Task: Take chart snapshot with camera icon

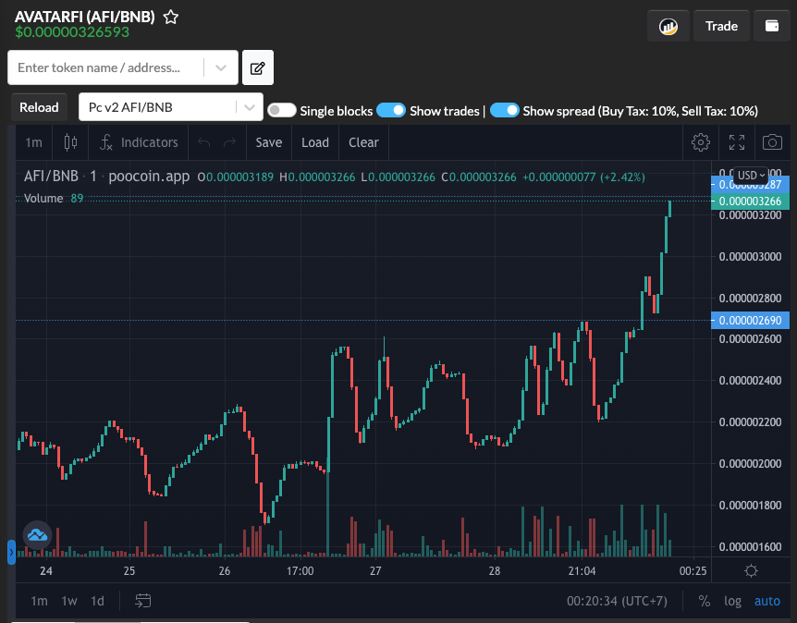Action: point(772,142)
